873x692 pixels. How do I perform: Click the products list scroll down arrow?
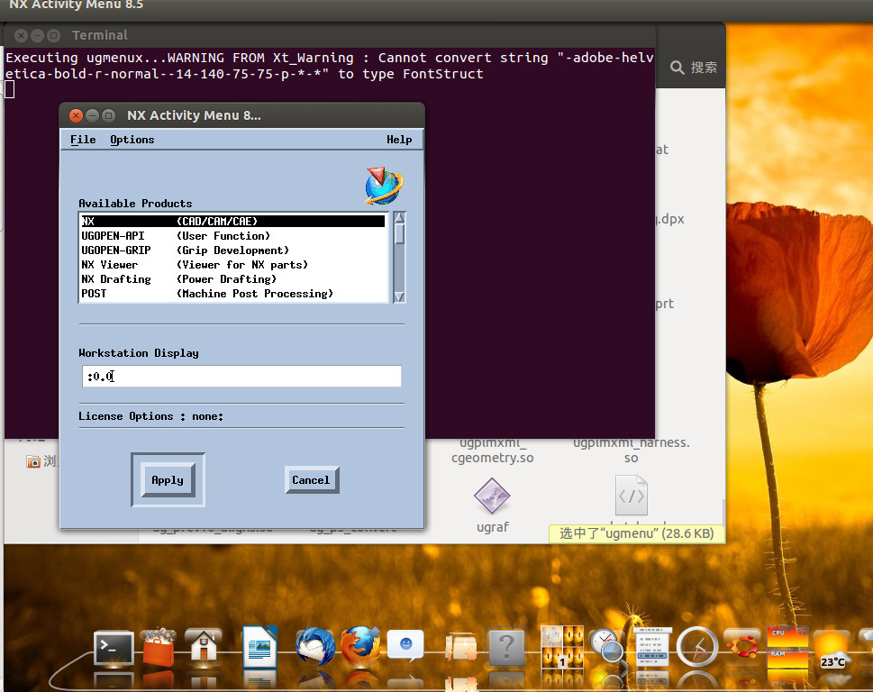[399, 296]
